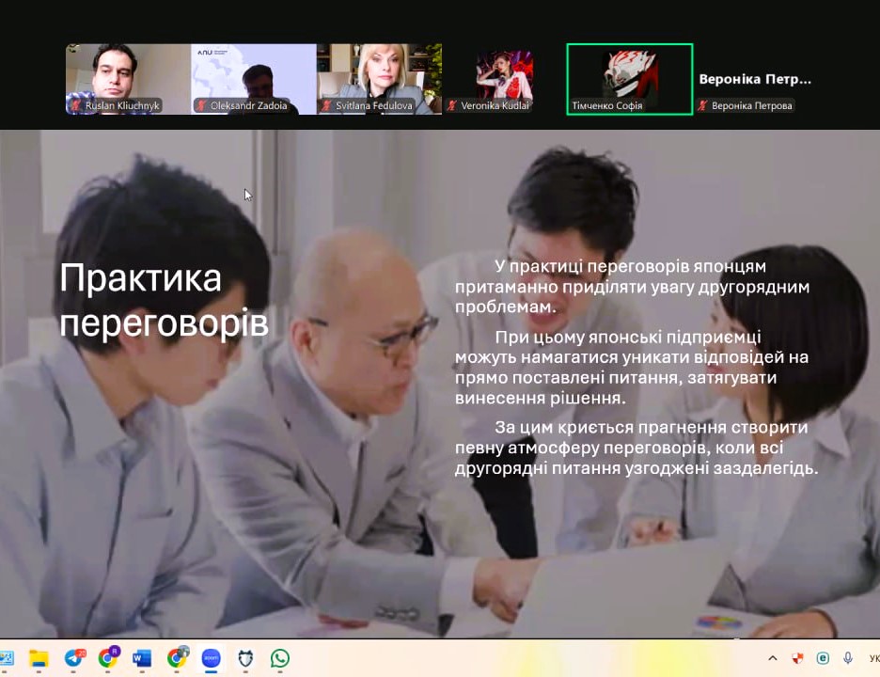The width and height of the screenshot is (880, 677).
Task: Launch Microsoft Word from the taskbar
Action: tap(142, 658)
